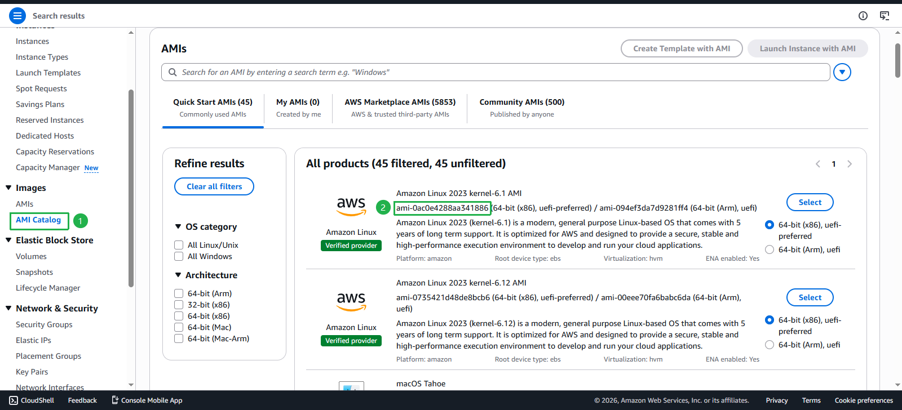Switch to Quick Start AMIs tab
Image resolution: width=902 pixels, height=410 pixels.
point(213,108)
